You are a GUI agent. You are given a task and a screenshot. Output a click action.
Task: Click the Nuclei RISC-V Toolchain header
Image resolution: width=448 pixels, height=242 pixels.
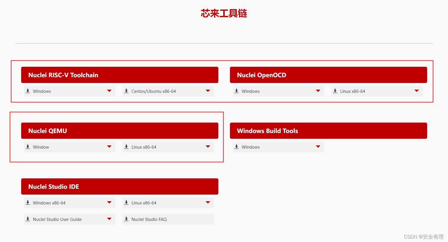(120, 75)
